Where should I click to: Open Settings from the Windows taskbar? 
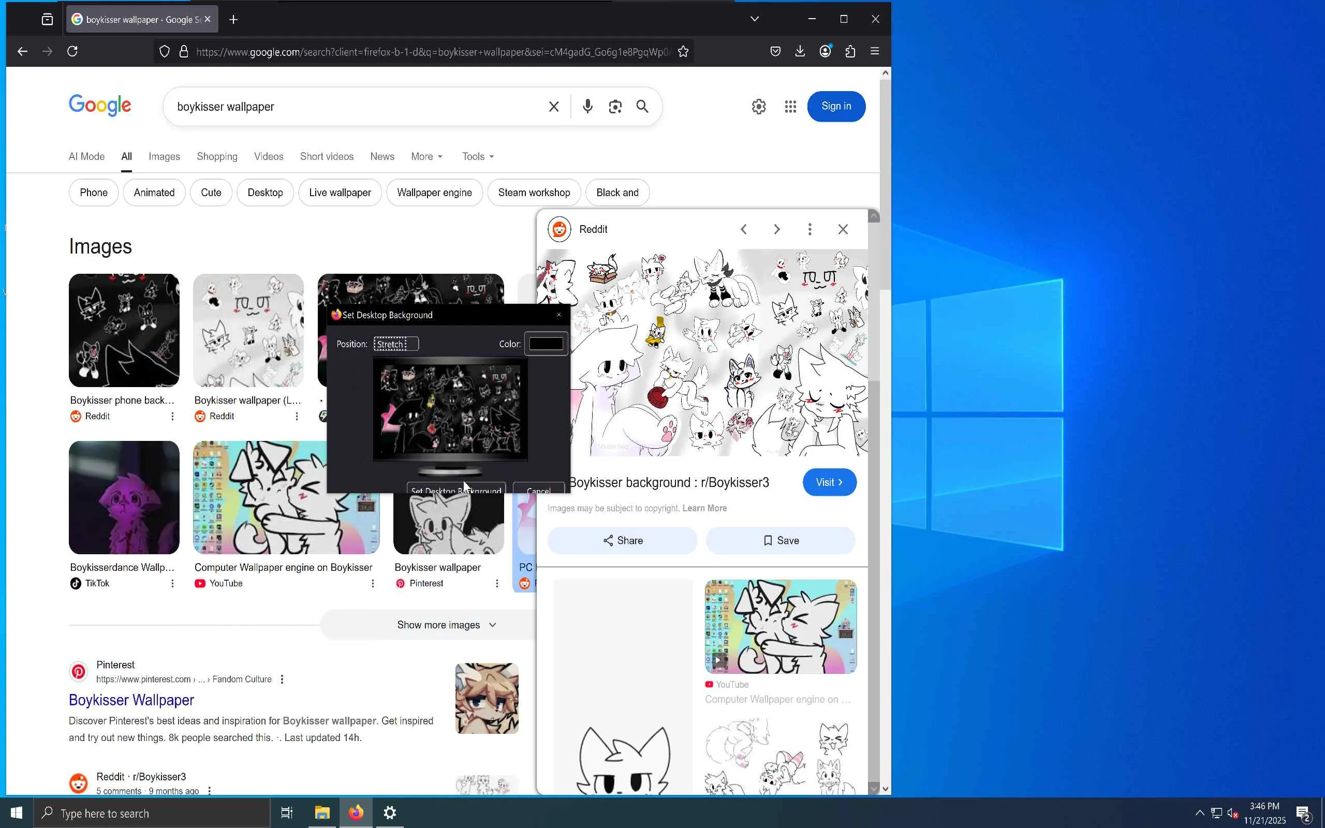click(390, 812)
